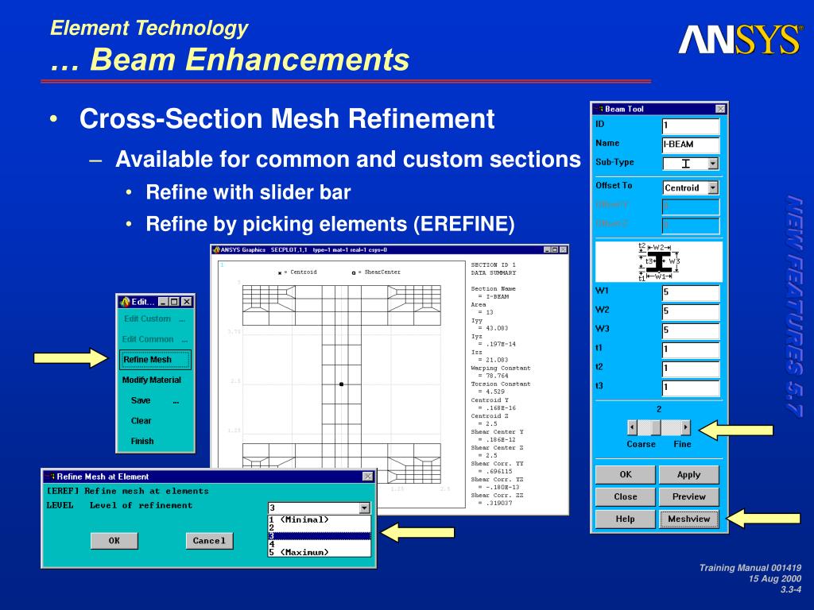The image size is (814, 610).
Task: Minimize the Edit window
Action: click(164, 302)
